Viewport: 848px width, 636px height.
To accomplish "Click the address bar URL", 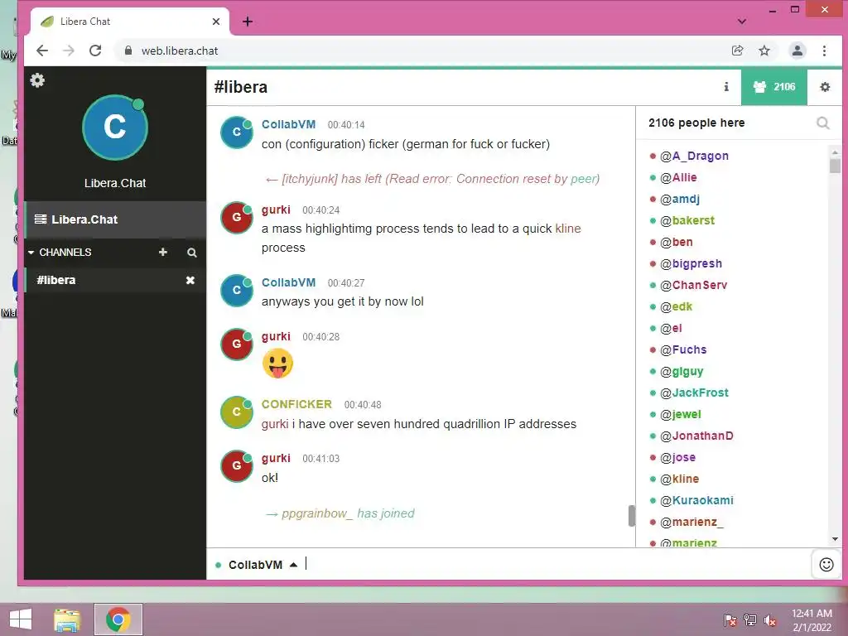I will (x=180, y=51).
